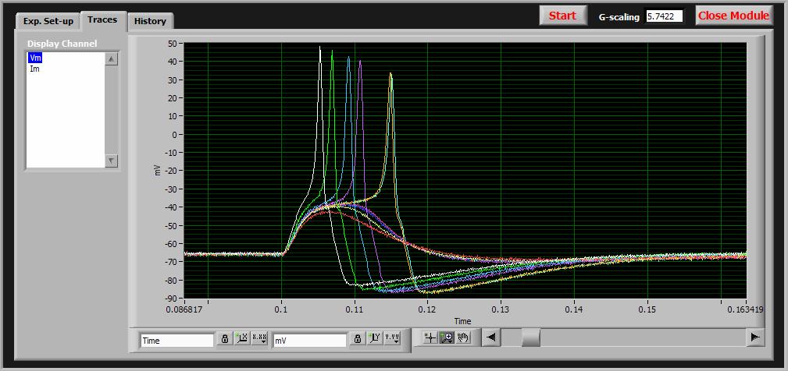Click the G-scaling value field
This screenshot has width=788, height=371.
(664, 16)
